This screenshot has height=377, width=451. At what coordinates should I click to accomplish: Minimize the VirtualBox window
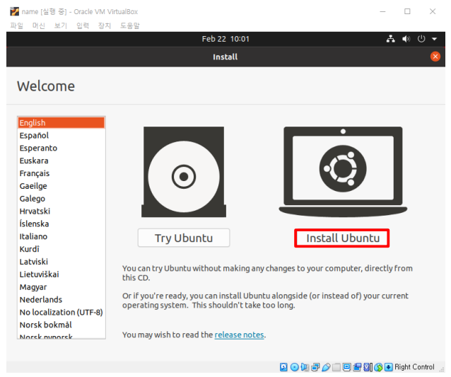click(x=382, y=11)
